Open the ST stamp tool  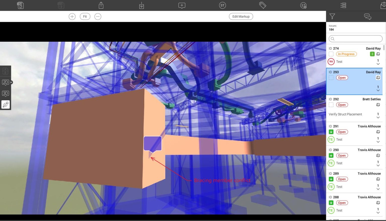pyautogui.click(x=222, y=5)
